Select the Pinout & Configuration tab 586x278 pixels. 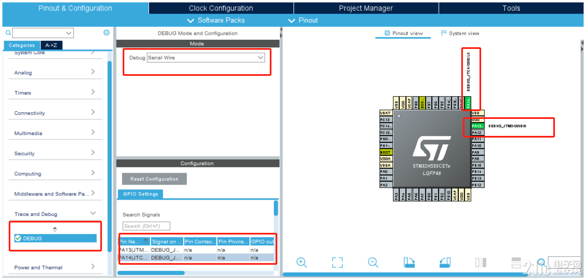[75, 8]
